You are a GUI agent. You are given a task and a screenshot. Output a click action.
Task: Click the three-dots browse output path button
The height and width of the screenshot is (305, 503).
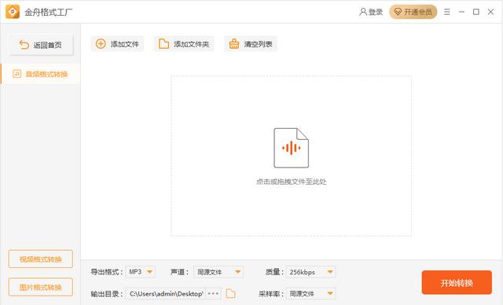(213, 293)
